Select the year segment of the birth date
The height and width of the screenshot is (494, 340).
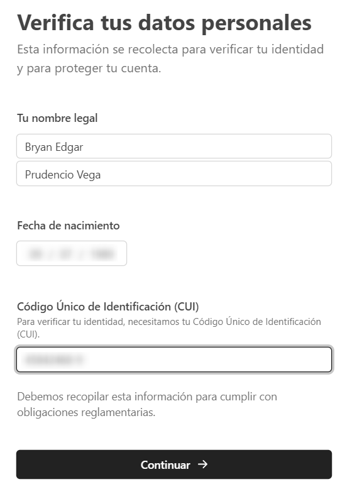[101, 254]
